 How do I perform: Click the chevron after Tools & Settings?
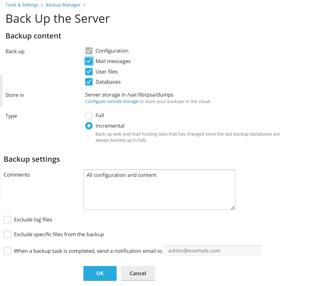pyautogui.click(x=42, y=5)
